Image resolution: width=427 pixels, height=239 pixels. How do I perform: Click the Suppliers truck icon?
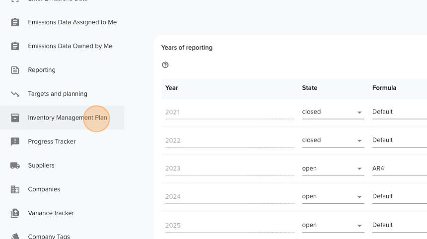pyautogui.click(x=15, y=166)
